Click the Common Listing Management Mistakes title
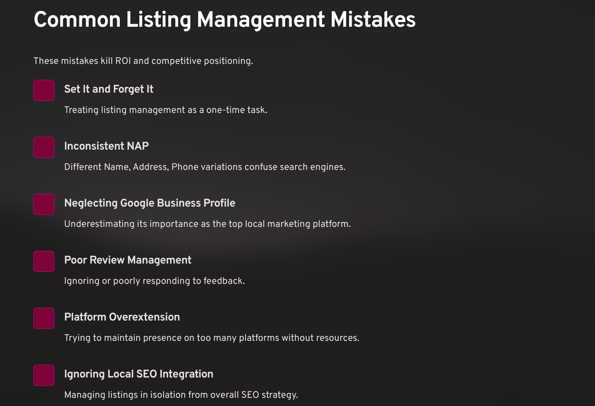 (x=224, y=20)
